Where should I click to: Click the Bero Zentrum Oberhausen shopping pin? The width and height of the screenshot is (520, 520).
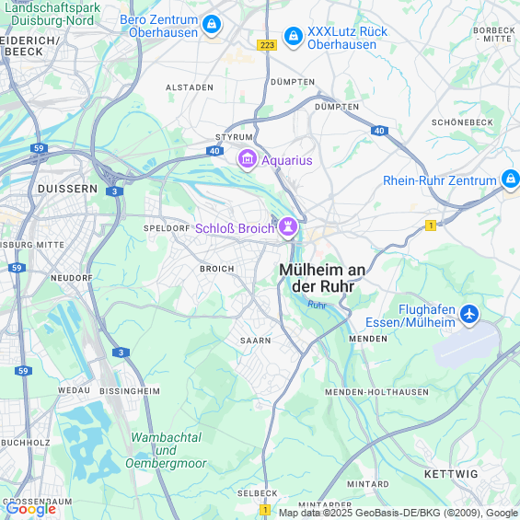(x=212, y=25)
